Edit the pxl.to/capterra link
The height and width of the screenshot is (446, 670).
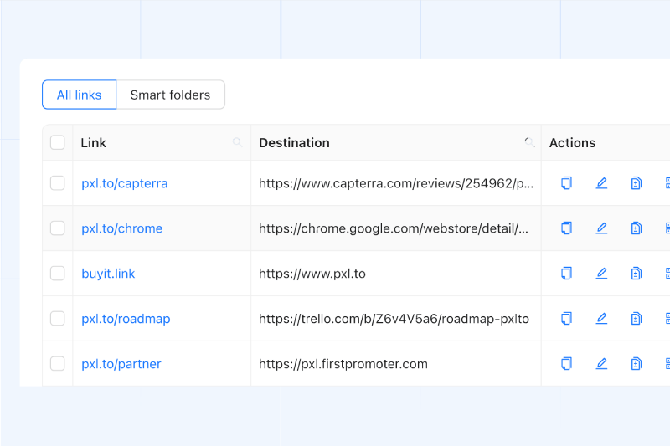[x=601, y=183]
